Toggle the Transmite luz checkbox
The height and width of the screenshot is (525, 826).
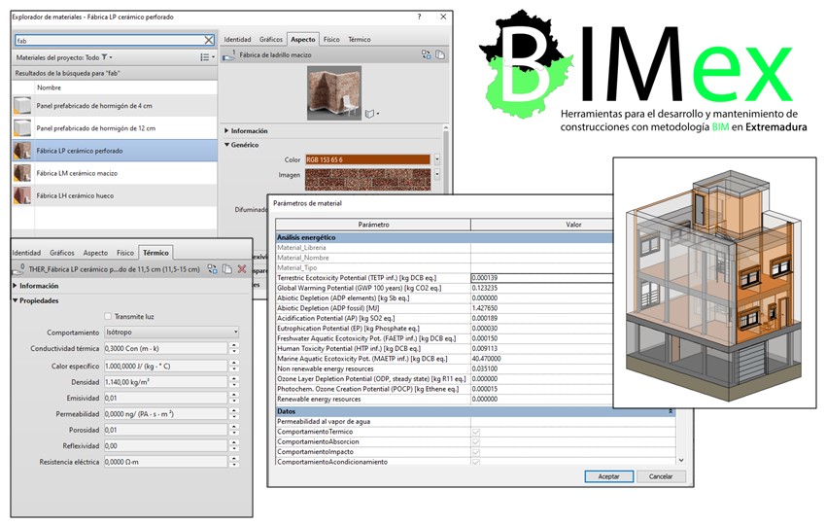click(x=108, y=316)
